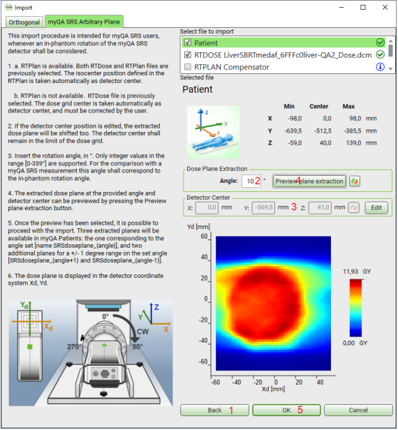This screenshot has width=398, height=430.
Task: Select the myQA SRS Arbitrary Plane tab
Action: click(84, 22)
